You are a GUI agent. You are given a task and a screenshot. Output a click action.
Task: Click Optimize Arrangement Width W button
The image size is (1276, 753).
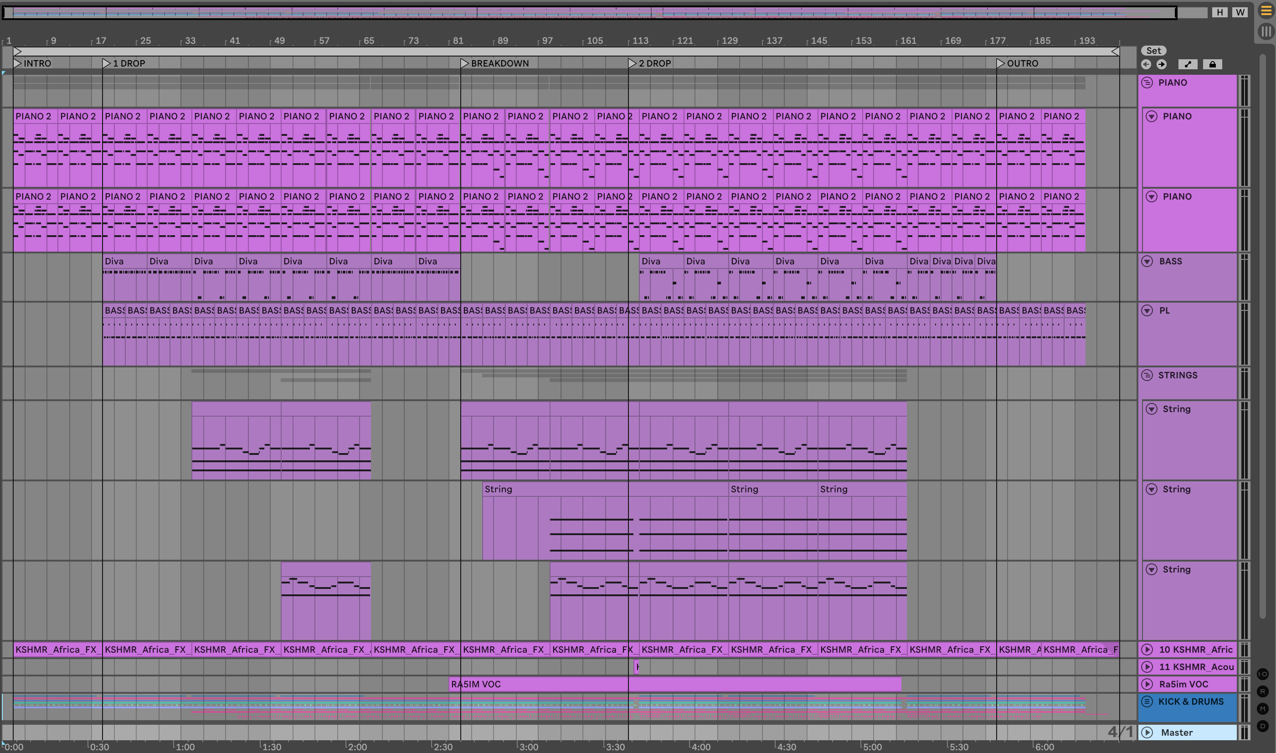click(1240, 12)
